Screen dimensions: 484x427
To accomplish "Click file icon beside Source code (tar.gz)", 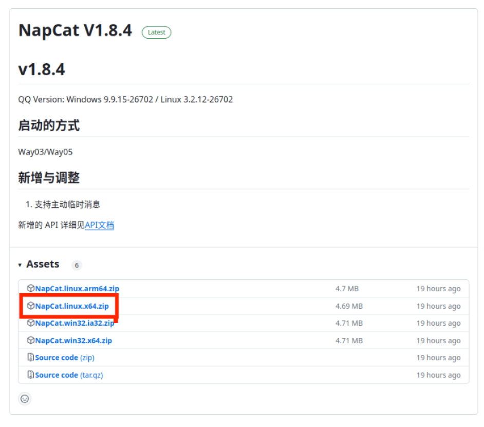I will (x=31, y=375).
